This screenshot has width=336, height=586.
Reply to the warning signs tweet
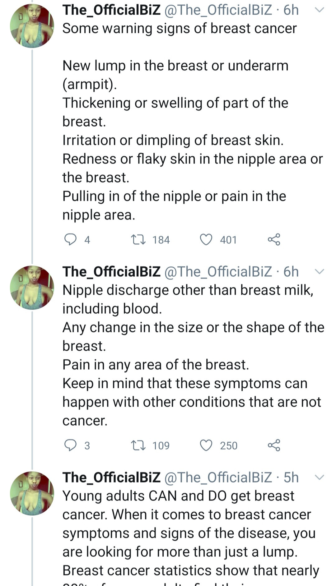tap(70, 240)
